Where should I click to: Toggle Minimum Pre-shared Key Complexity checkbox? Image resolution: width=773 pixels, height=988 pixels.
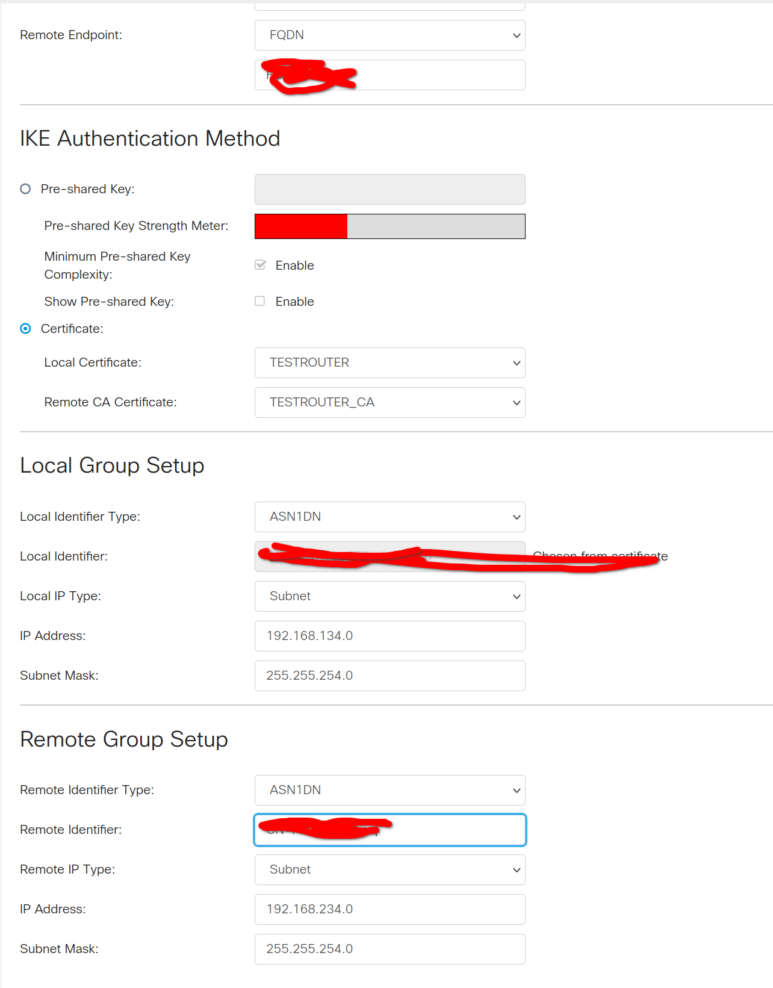click(260, 265)
